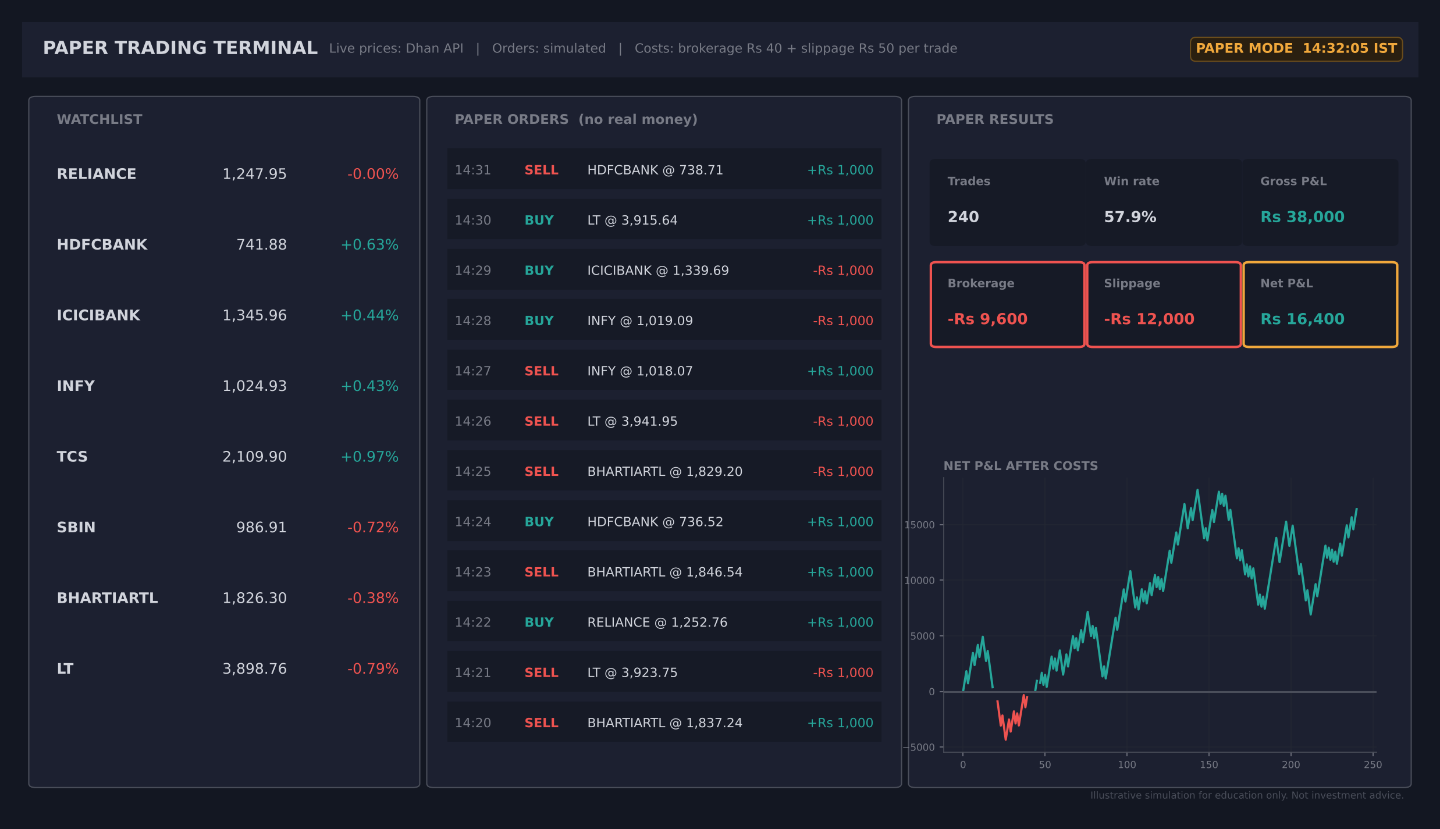This screenshot has width=1440, height=829.
Task: Select ICICIBANK in the watchlist
Action: pyautogui.click(x=98, y=315)
